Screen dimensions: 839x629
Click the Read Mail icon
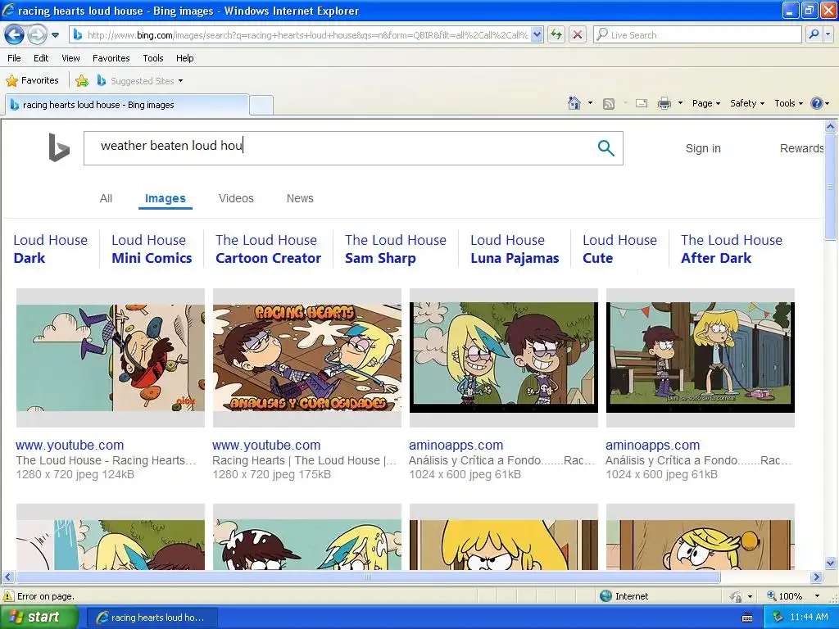click(x=642, y=104)
